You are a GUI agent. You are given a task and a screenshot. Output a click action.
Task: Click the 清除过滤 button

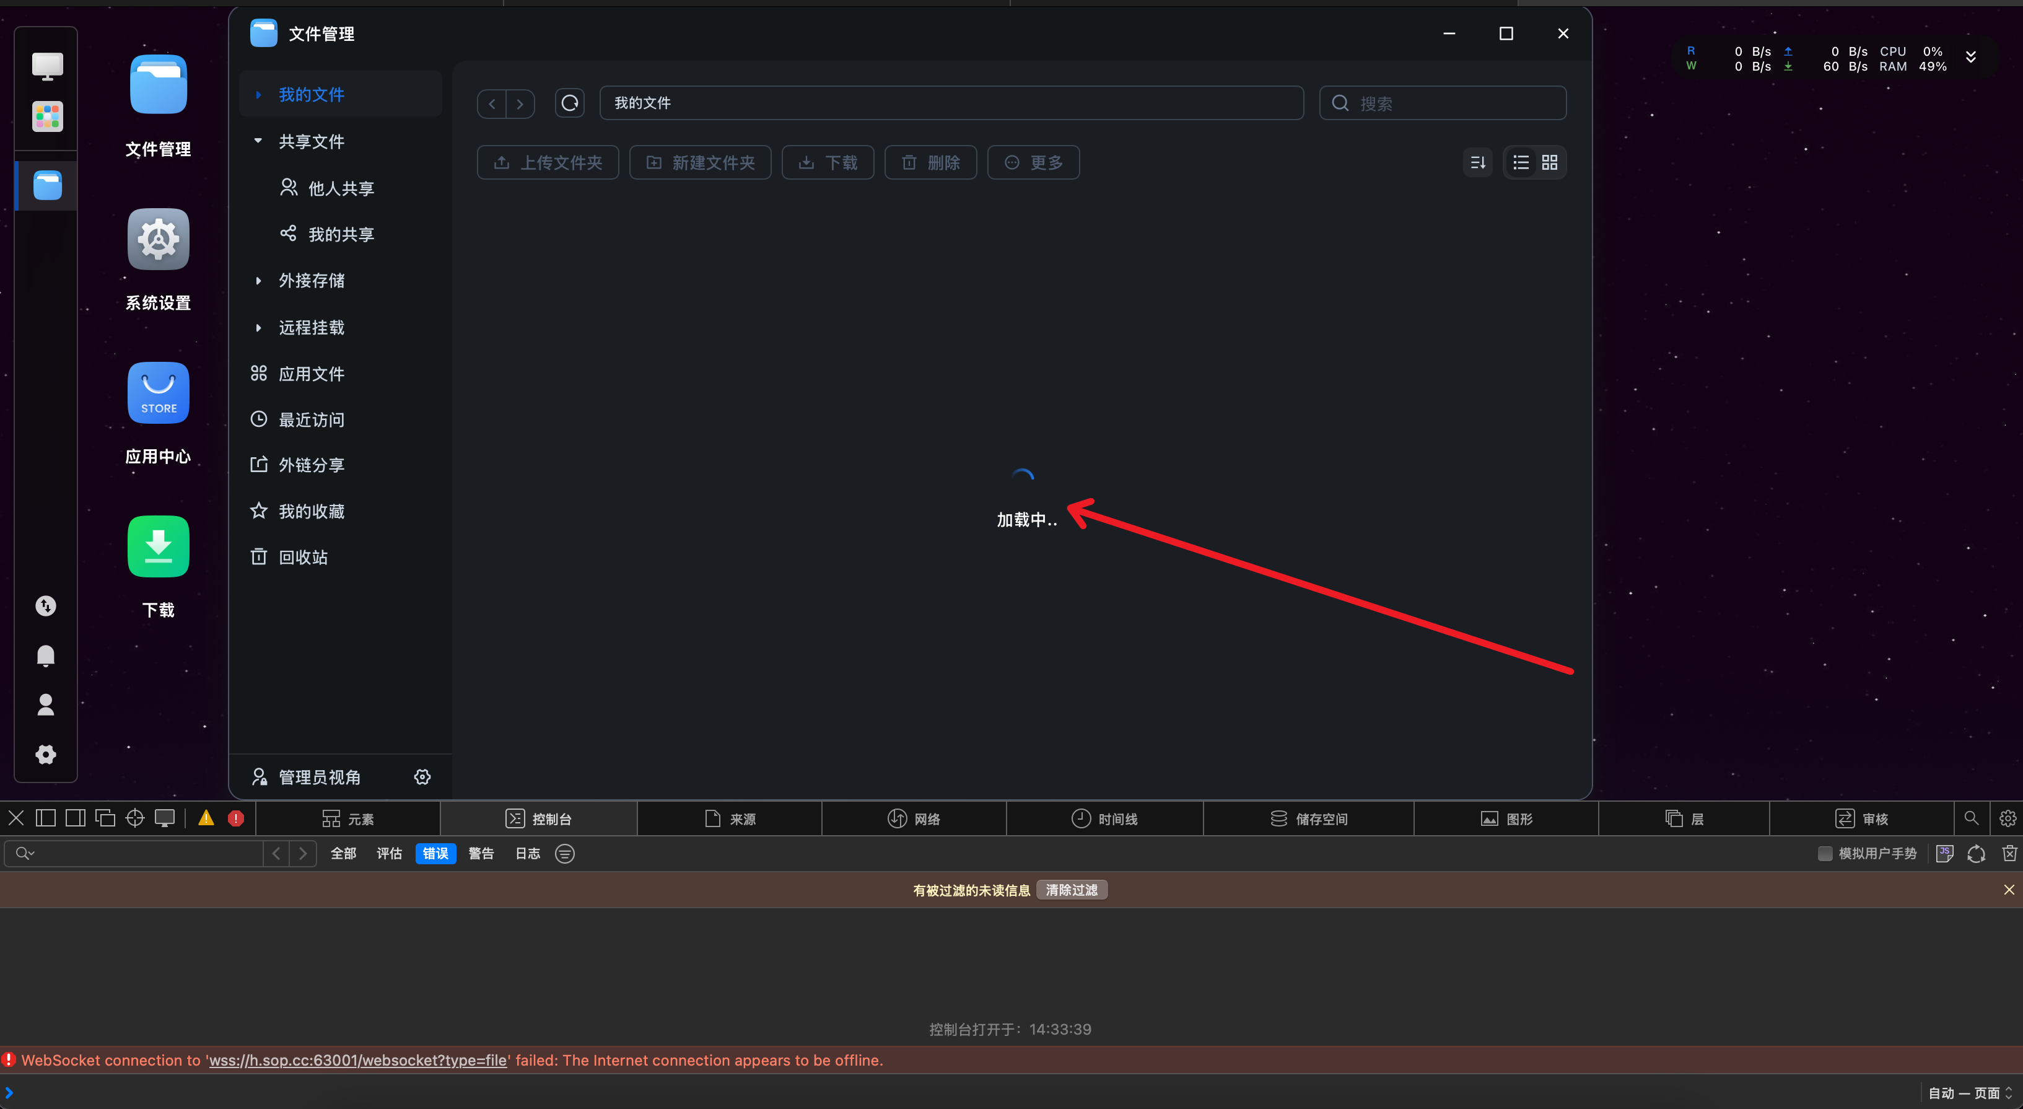click(1071, 890)
